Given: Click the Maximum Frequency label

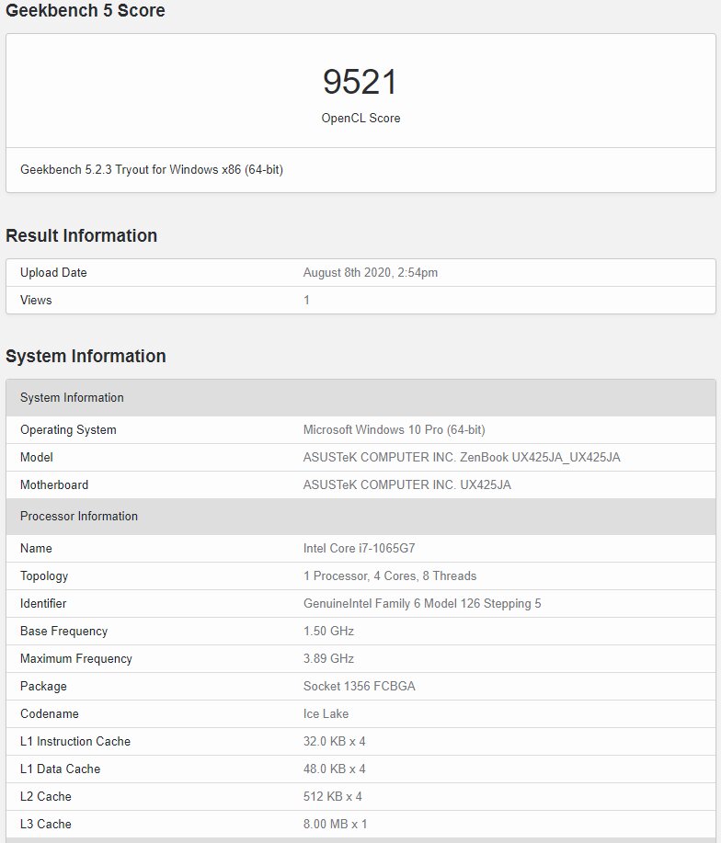Looking at the screenshot, I should (x=75, y=658).
